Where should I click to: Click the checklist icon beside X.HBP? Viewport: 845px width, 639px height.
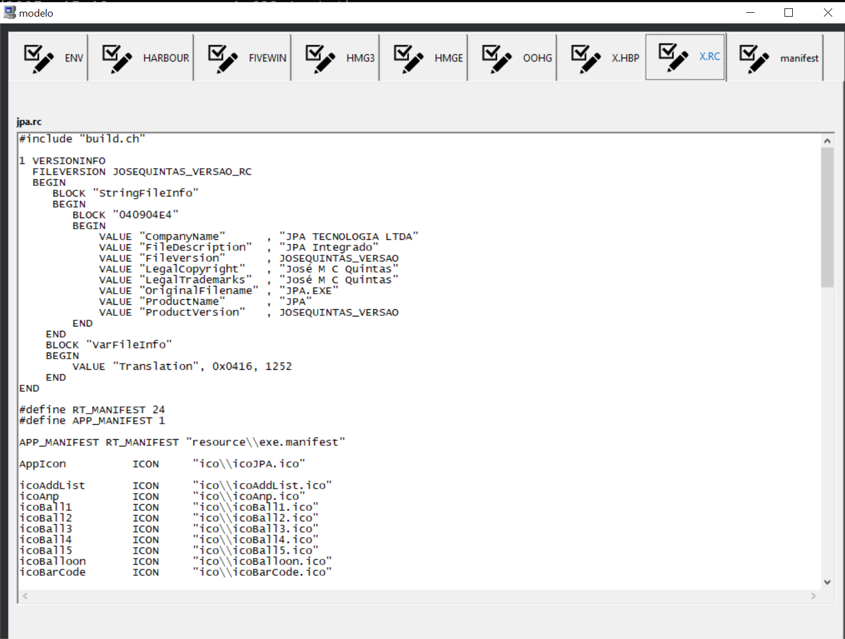(586, 58)
